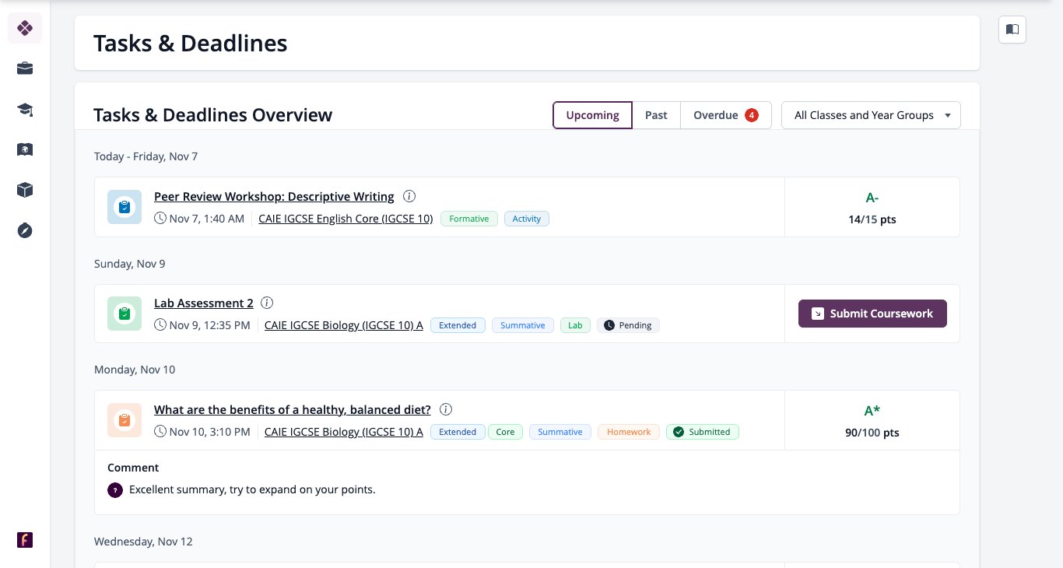Screen dimensions: 1063x568
Task: Open the healthy balanced diet task link
Action: [x=293, y=409]
